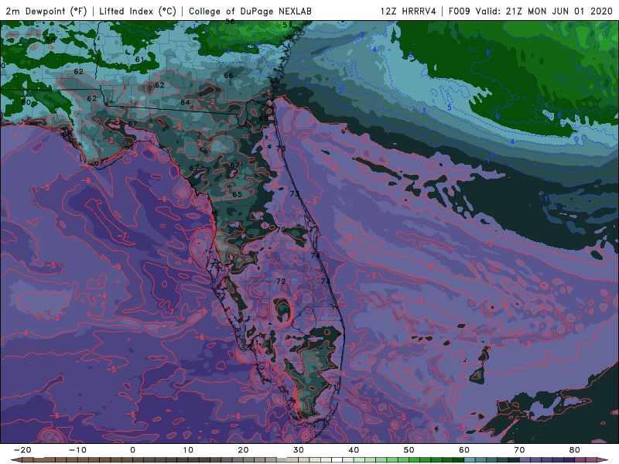Click the 51 dewpoint value on the map

point(287,25)
